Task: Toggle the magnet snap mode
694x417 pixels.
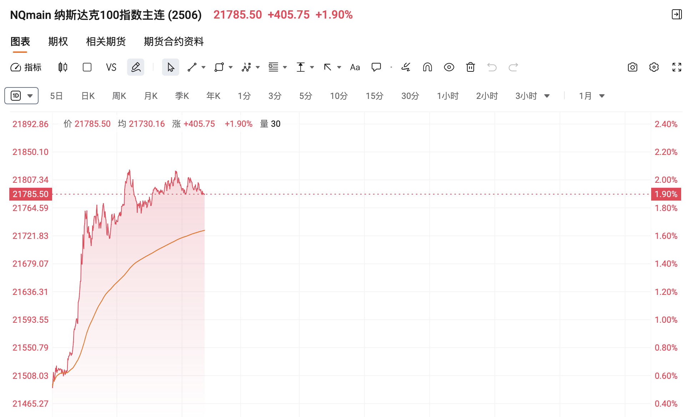Action: pos(427,67)
